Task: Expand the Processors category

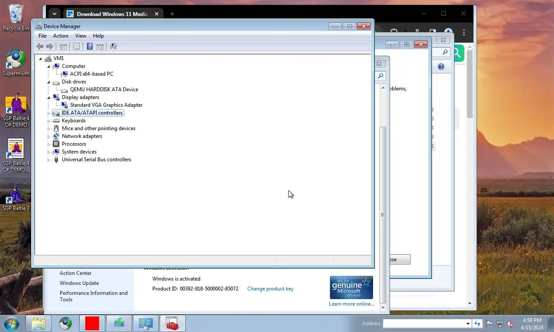Action: tap(48, 144)
